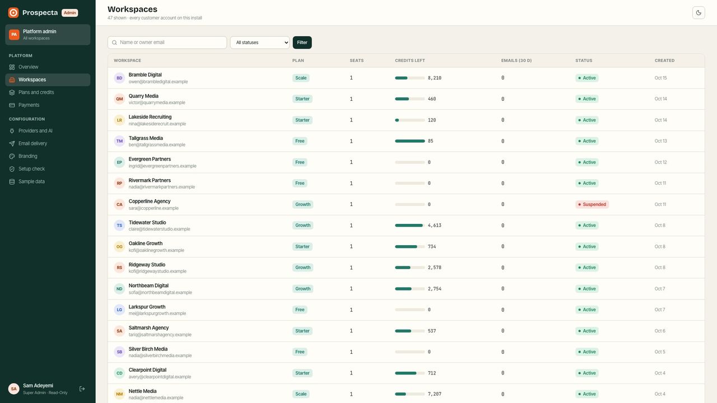The image size is (717, 403).
Task: Apply the Filter button
Action: pos(302,43)
